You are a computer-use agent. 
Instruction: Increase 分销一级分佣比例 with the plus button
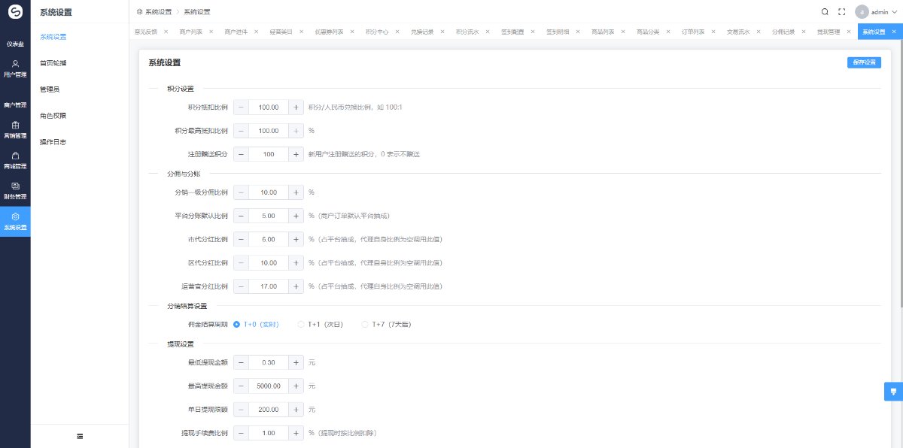point(296,193)
